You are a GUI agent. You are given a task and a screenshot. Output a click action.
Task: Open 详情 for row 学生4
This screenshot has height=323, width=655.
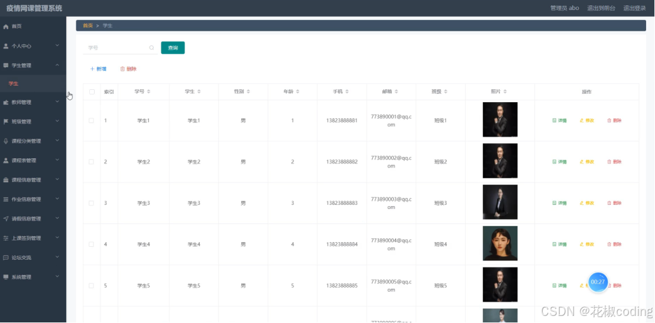coord(560,244)
